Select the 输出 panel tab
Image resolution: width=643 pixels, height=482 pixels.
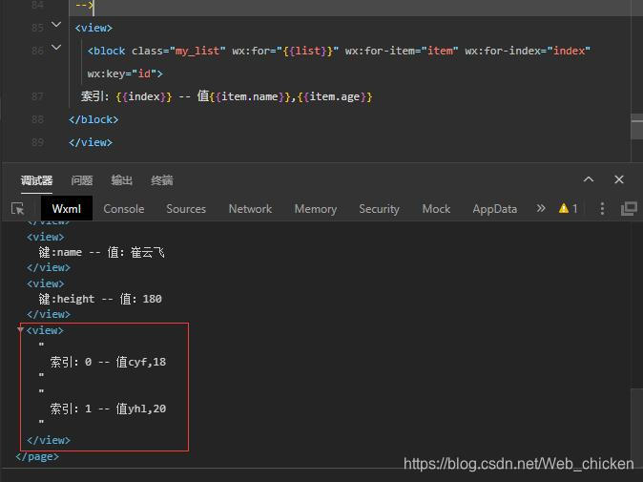[122, 180]
